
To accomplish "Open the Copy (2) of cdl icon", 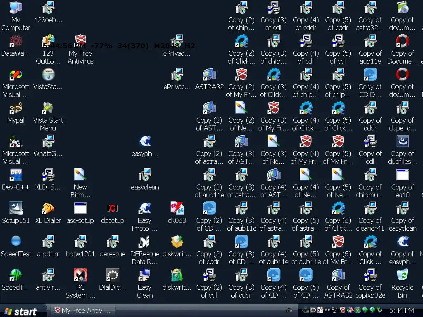I will tap(209, 275).
